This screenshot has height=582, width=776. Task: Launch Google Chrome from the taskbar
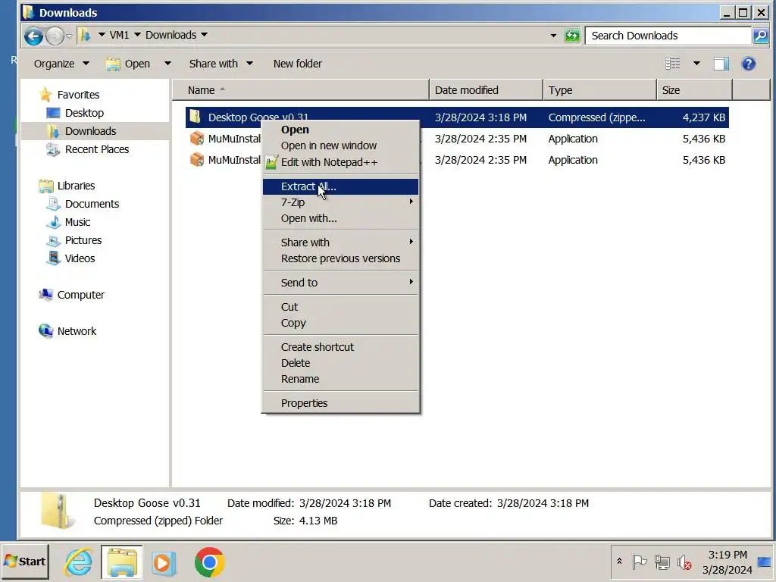point(209,562)
